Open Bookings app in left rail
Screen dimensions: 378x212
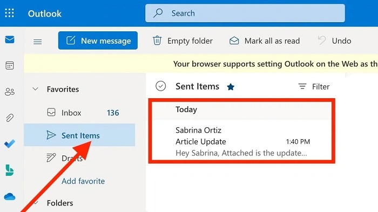pyautogui.click(x=10, y=170)
